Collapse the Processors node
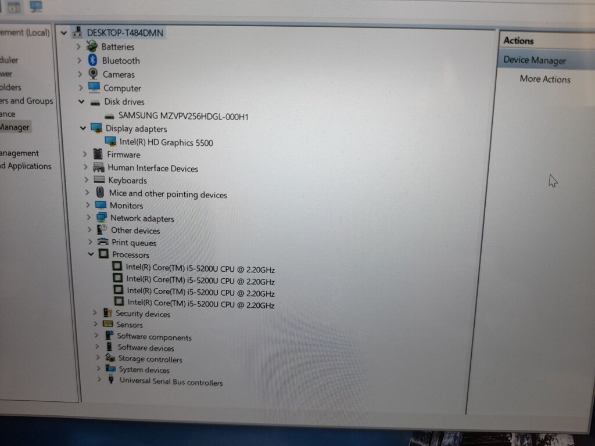 (91, 254)
